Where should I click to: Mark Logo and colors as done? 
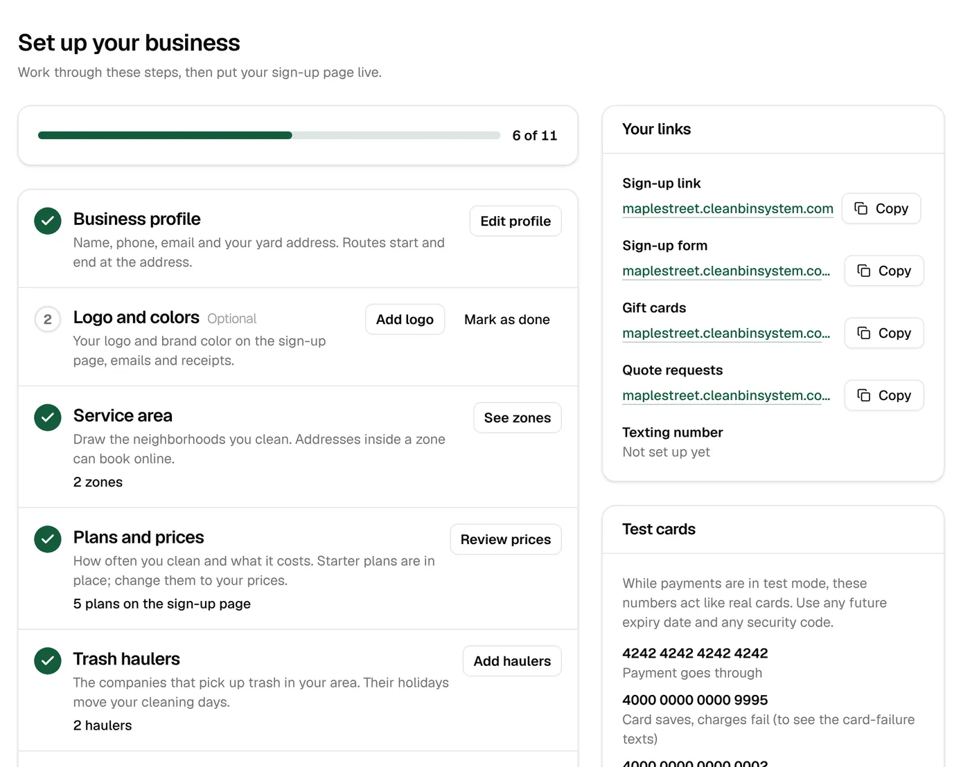(x=507, y=319)
